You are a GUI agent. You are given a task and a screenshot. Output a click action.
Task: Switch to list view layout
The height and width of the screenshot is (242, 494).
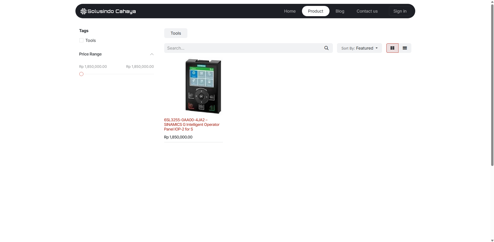point(405,48)
